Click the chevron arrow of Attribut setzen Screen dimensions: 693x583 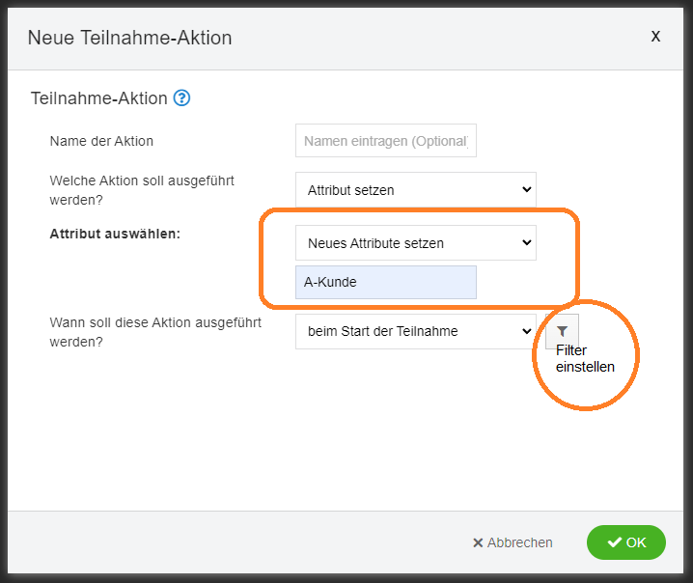coord(526,189)
